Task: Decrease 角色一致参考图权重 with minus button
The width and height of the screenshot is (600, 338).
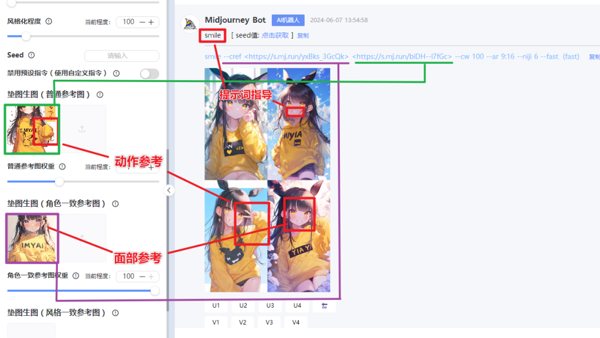Action: pos(142,276)
